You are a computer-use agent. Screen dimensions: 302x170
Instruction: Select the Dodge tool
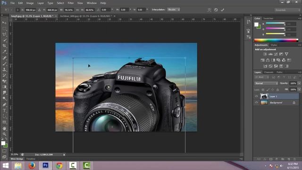[x=4, y=98]
